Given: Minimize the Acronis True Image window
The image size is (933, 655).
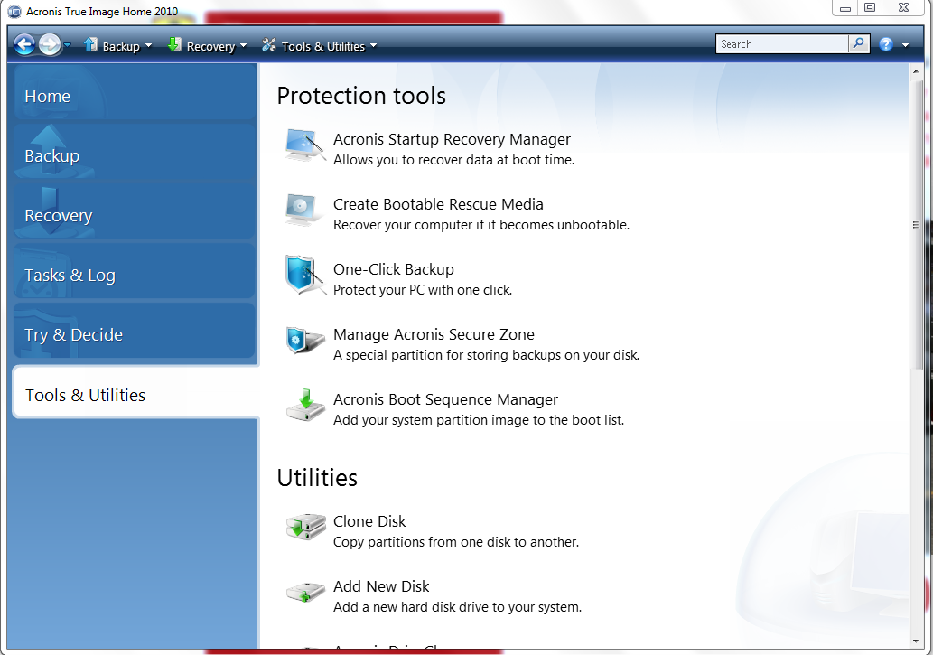Looking at the screenshot, I should point(844,8).
